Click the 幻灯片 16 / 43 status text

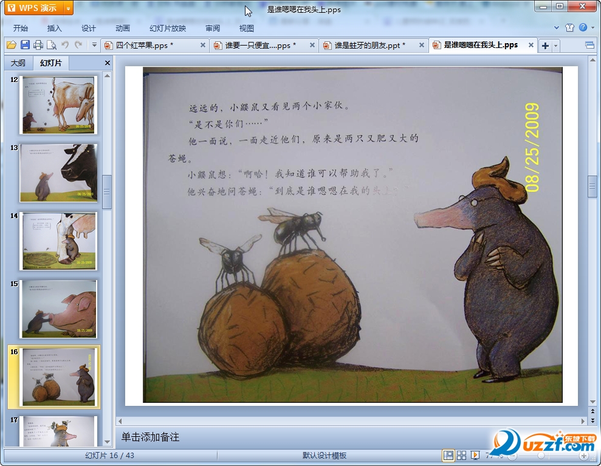pyautogui.click(x=109, y=455)
